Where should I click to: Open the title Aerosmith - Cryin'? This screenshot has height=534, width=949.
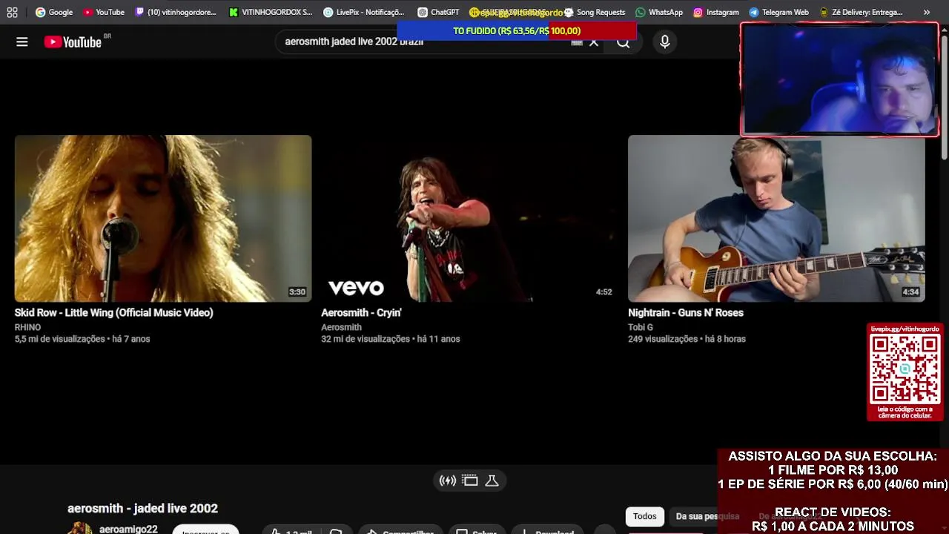point(361,313)
